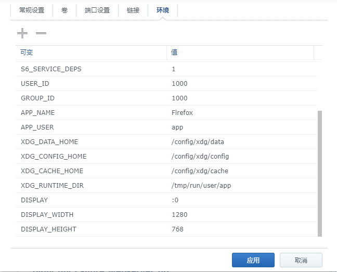The width and height of the screenshot is (337, 272).
Task: Click the USER_ID value 1000
Action: pyautogui.click(x=179, y=84)
